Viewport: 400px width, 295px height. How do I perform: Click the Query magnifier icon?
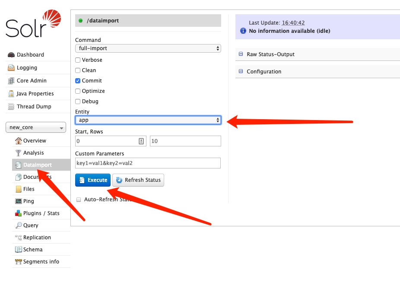[x=19, y=225]
